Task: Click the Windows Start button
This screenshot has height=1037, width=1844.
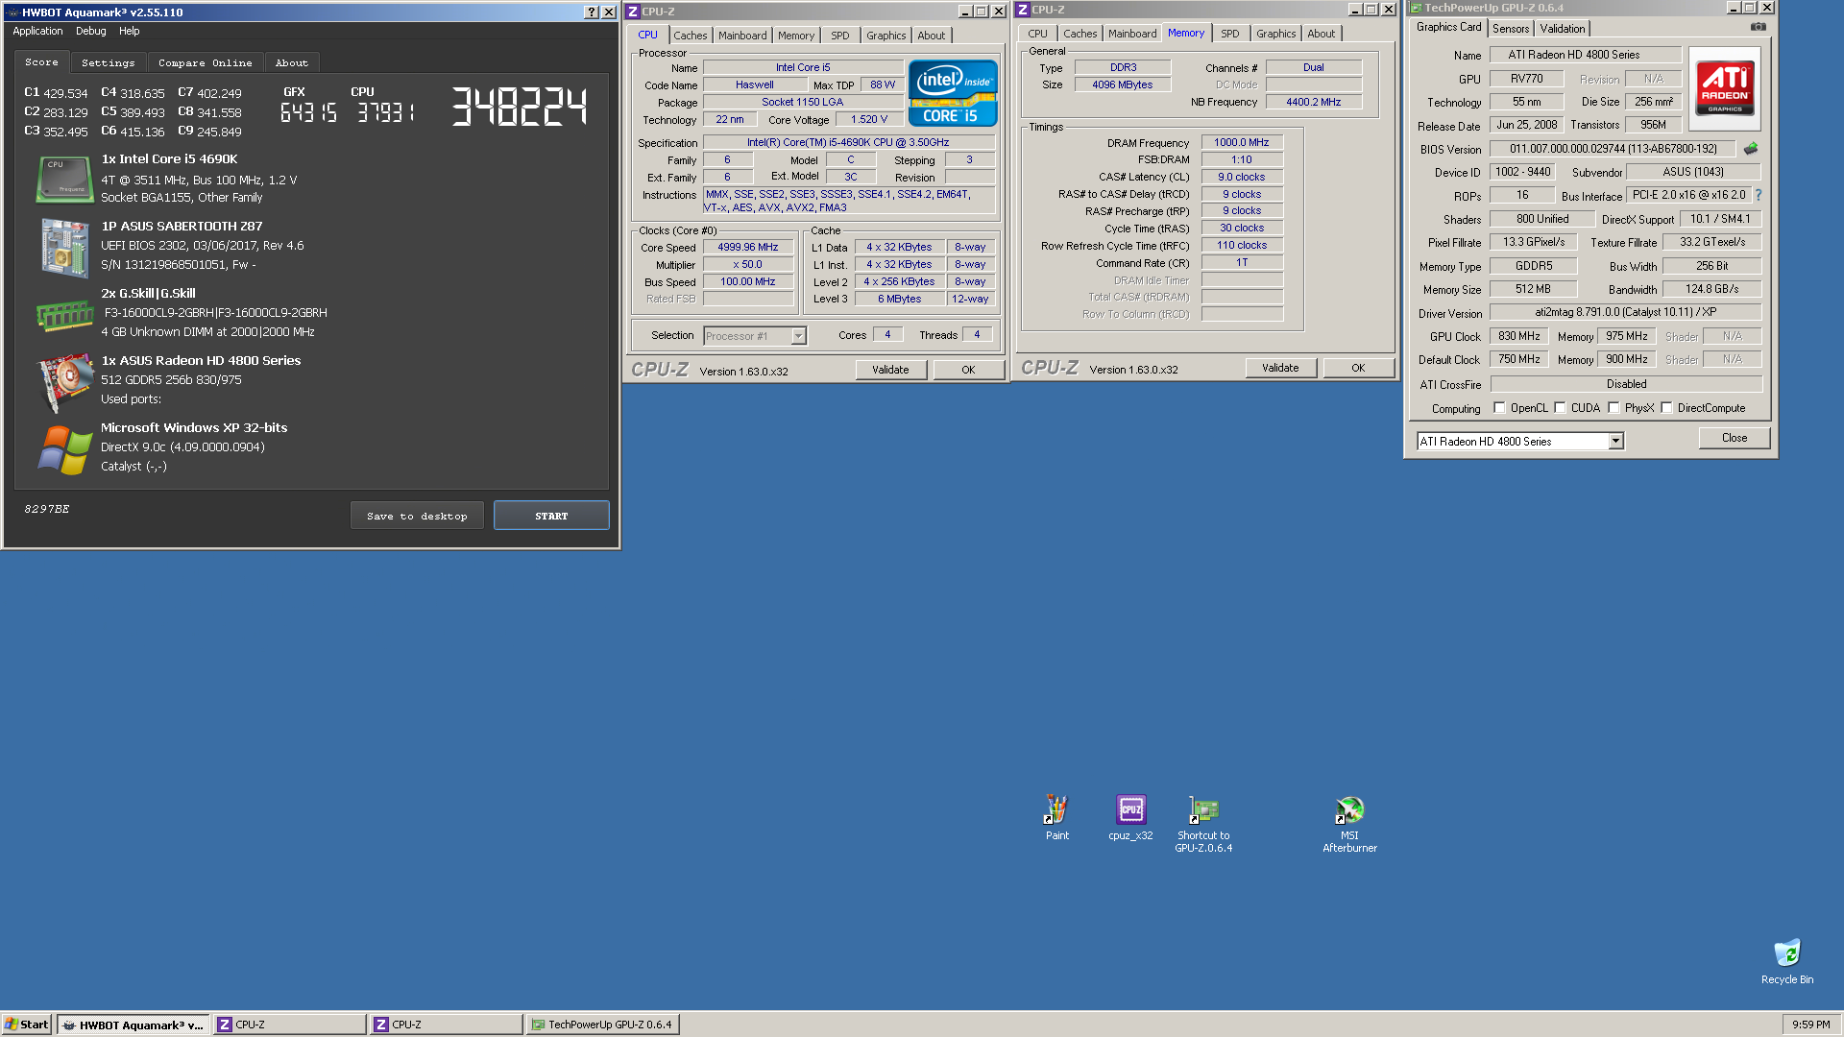Action: pyautogui.click(x=27, y=1025)
